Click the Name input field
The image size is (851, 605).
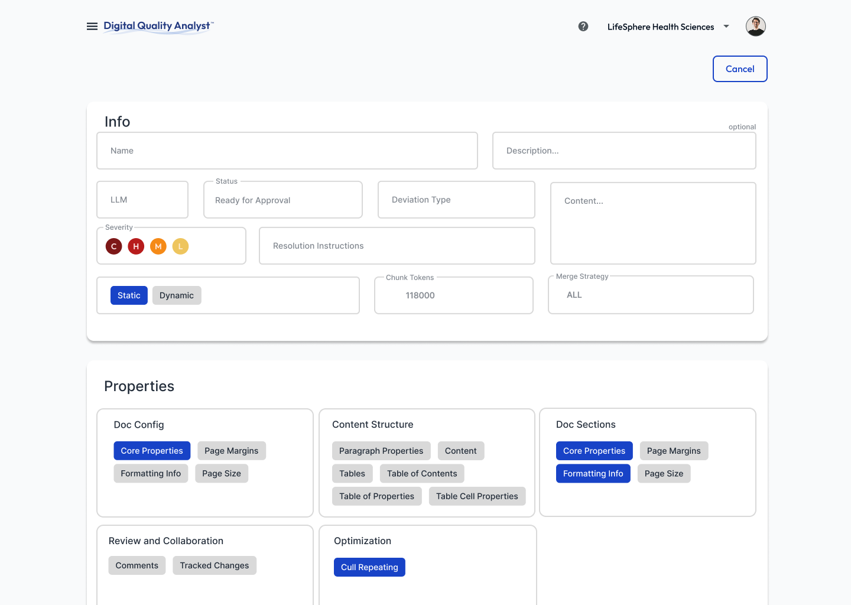coord(287,151)
